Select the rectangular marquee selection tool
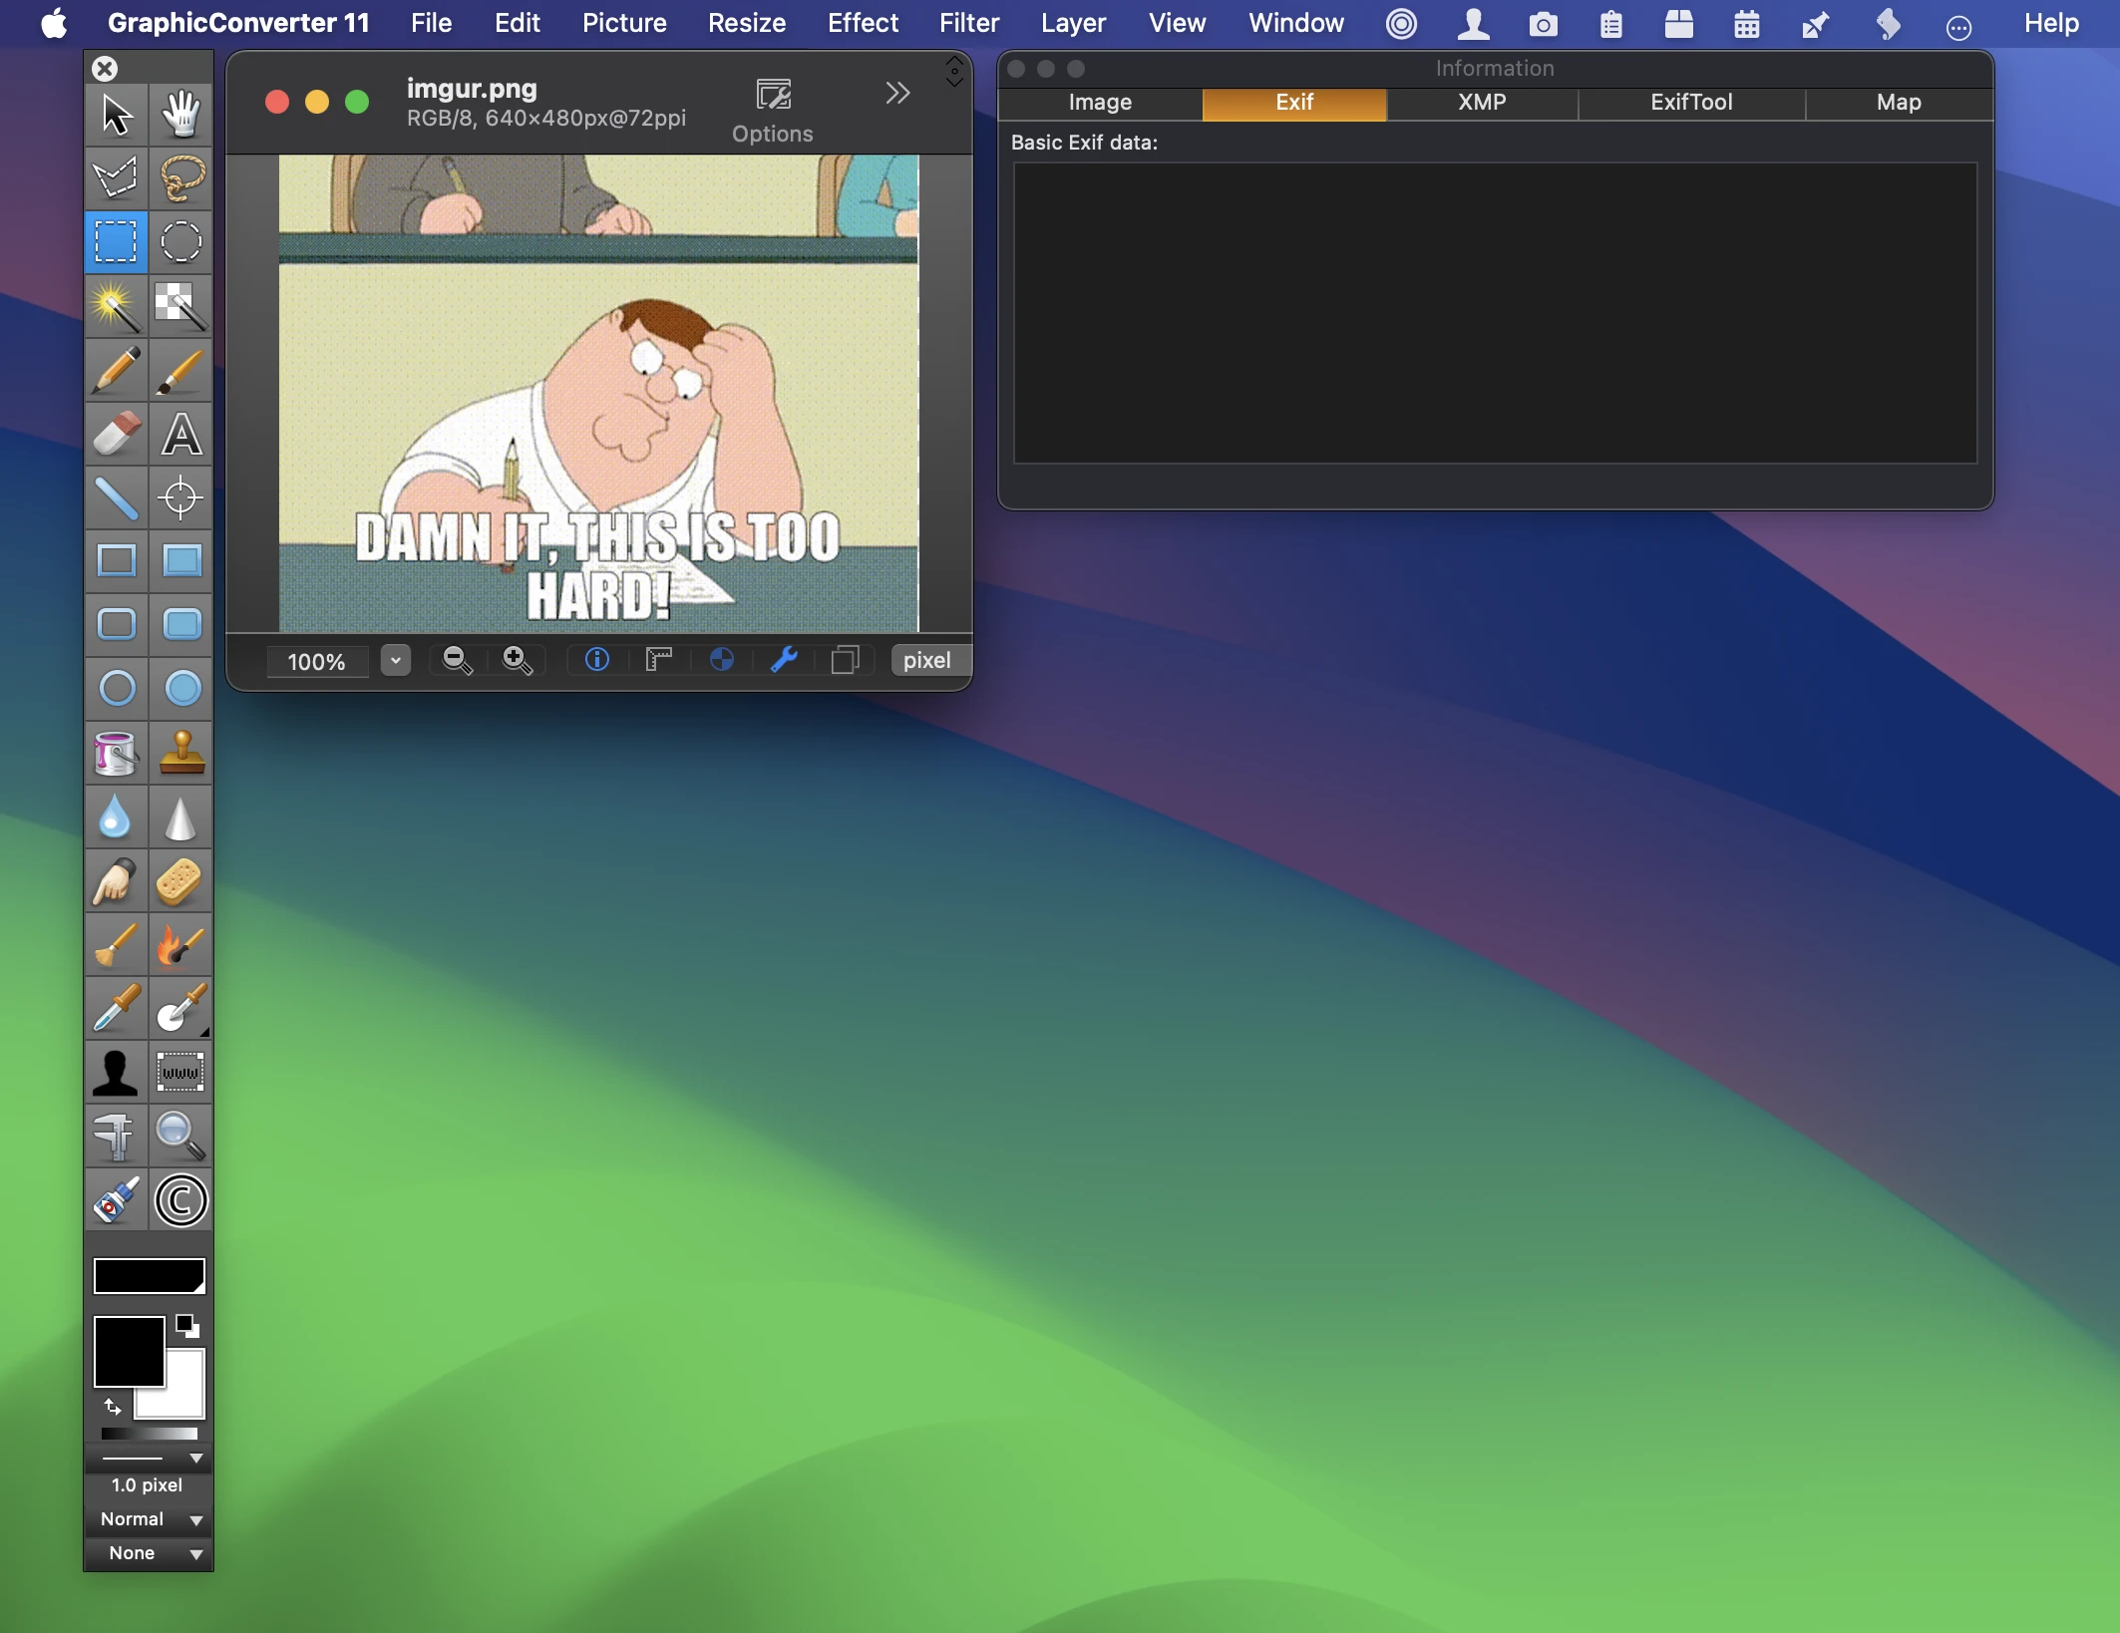This screenshot has height=1633, width=2120. pos(117,242)
